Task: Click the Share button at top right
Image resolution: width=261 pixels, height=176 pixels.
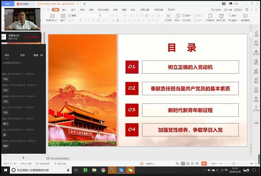Action: 228,9
